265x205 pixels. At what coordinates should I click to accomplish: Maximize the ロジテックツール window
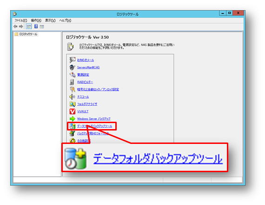229,13
